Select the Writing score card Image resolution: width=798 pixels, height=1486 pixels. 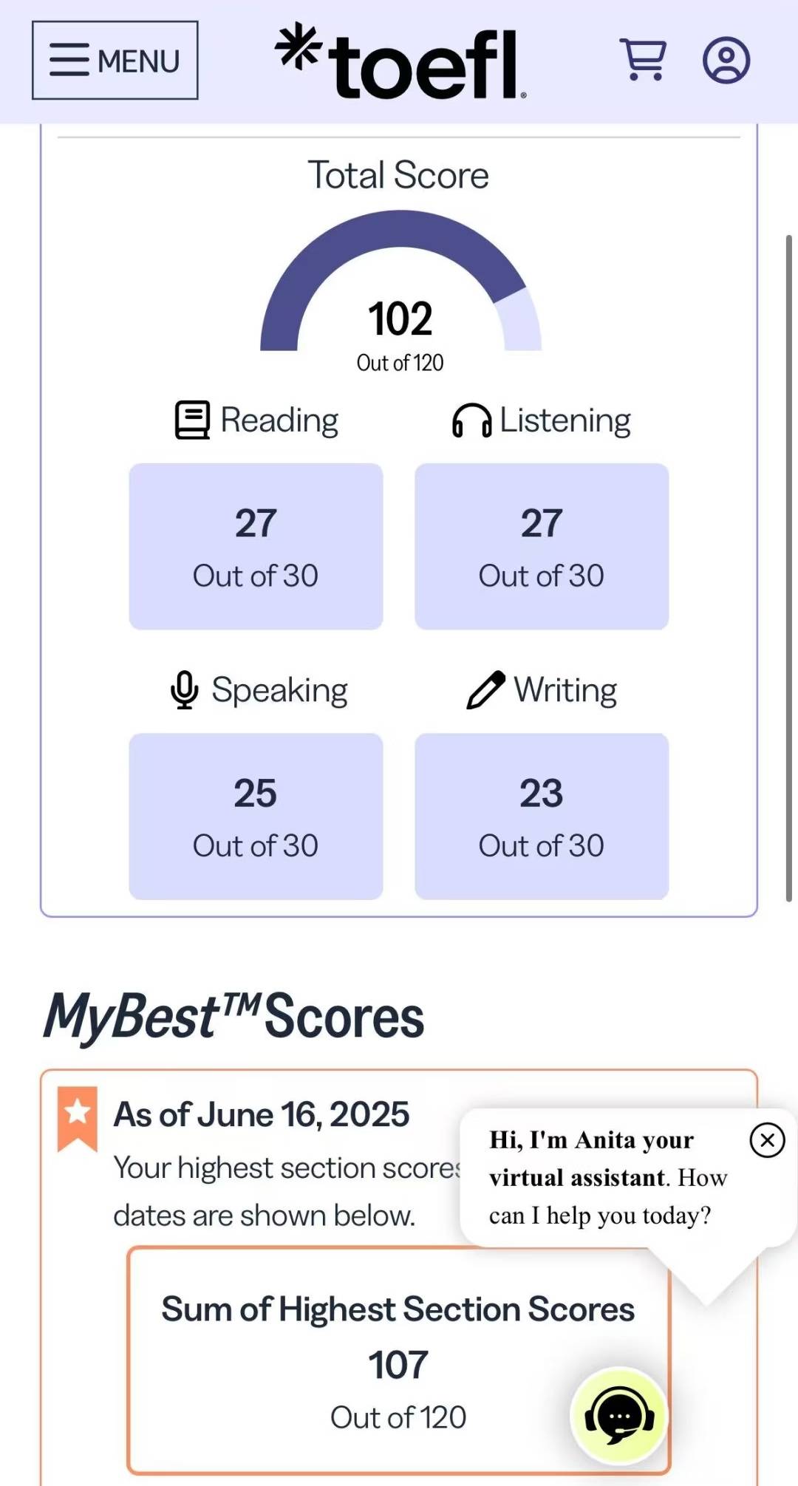coord(542,816)
